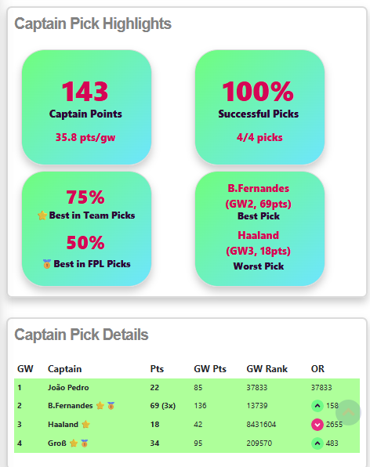The height and width of the screenshot is (467, 370).
Task: Open the 143 Captain Points card
Action: point(86,107)
